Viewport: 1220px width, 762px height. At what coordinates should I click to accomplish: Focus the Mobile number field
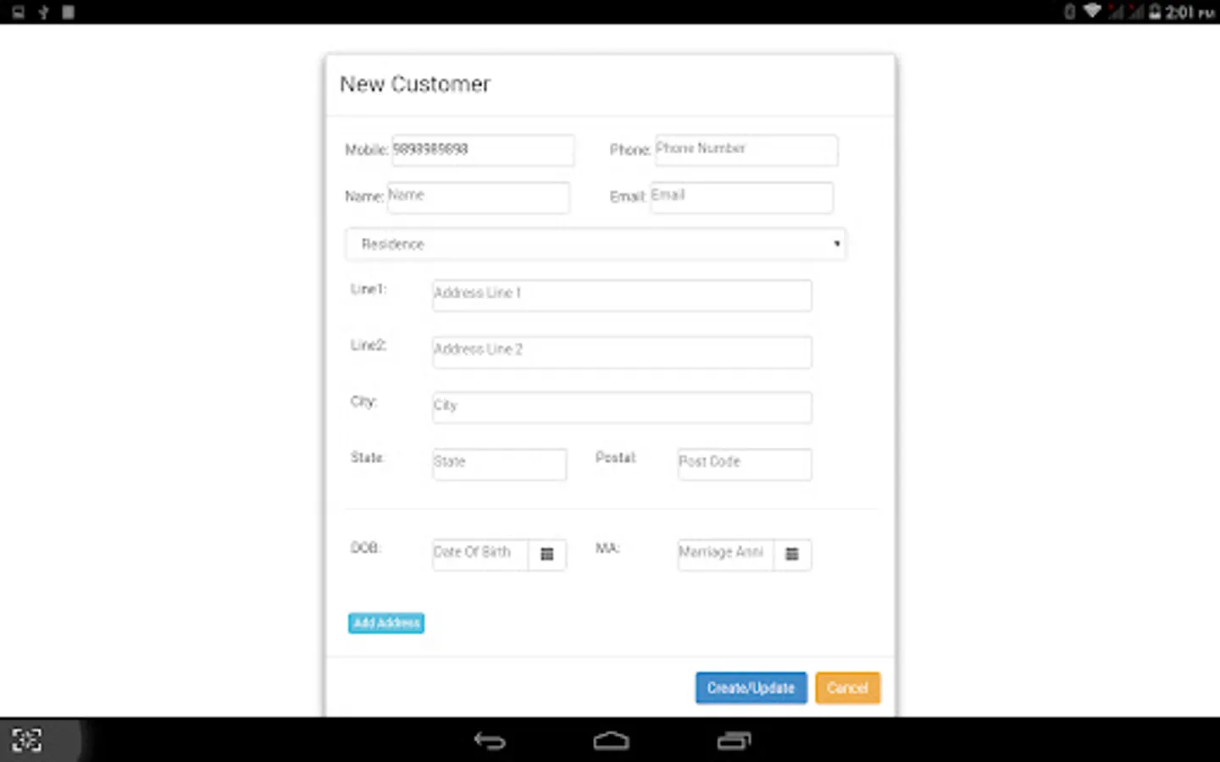point(483,150)
